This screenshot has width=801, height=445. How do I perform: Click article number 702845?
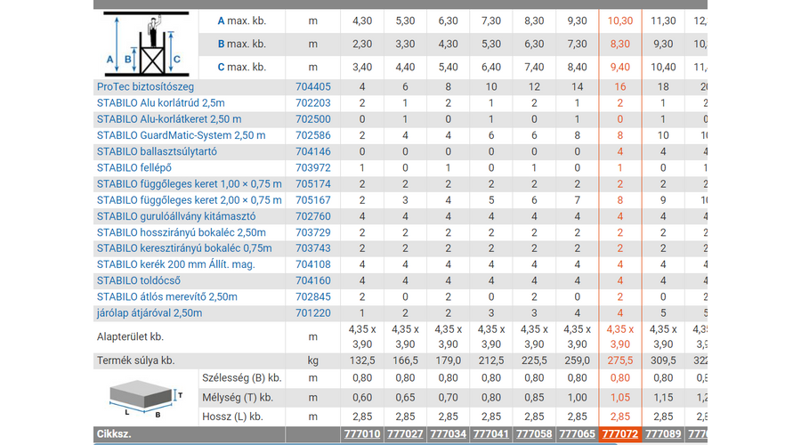[x=313, y=297]
